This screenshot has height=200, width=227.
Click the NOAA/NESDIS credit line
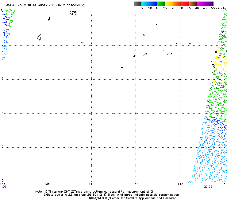tap(133, 198)
